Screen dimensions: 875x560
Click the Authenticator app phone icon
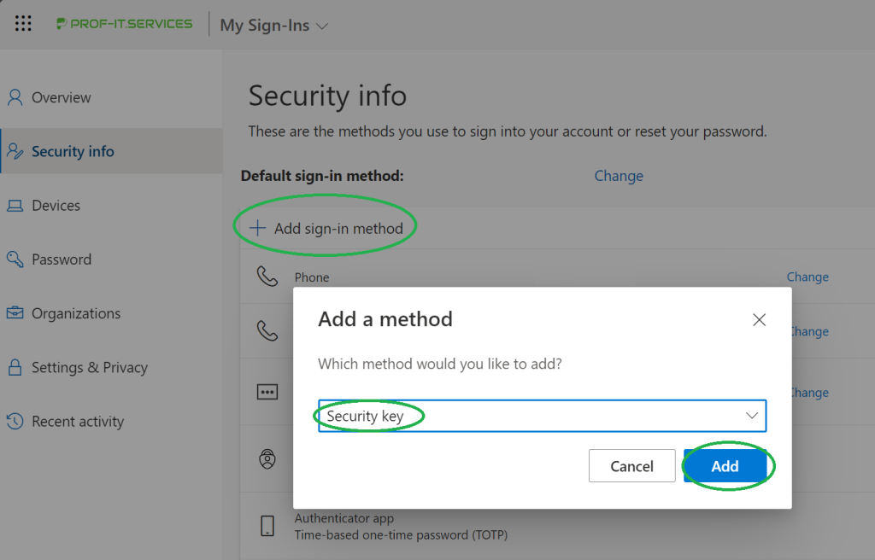(267, 525)
